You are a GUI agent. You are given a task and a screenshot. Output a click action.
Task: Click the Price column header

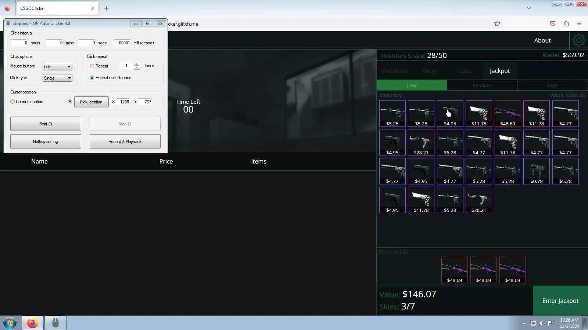[x=166, y=161]
